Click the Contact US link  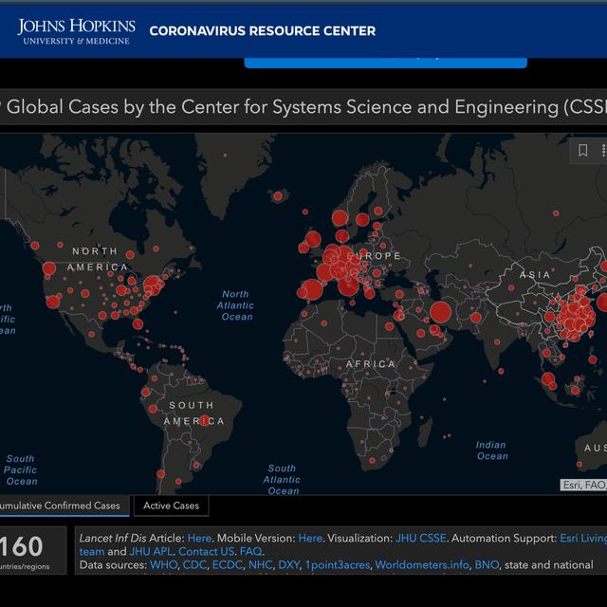coord(207,551)
